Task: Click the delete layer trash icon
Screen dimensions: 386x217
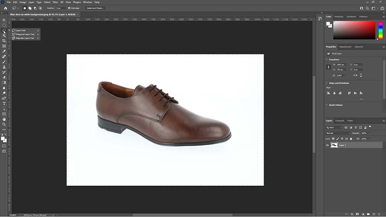Action: pos(380,213)
